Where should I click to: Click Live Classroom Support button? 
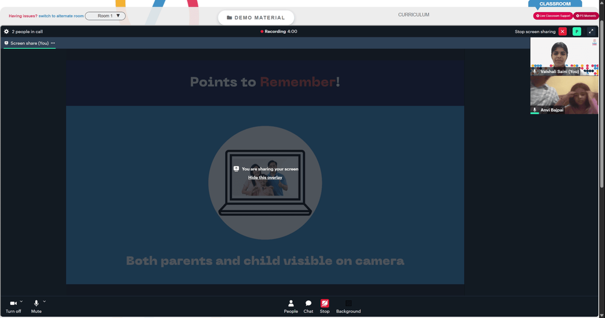[x=553, y=16]
